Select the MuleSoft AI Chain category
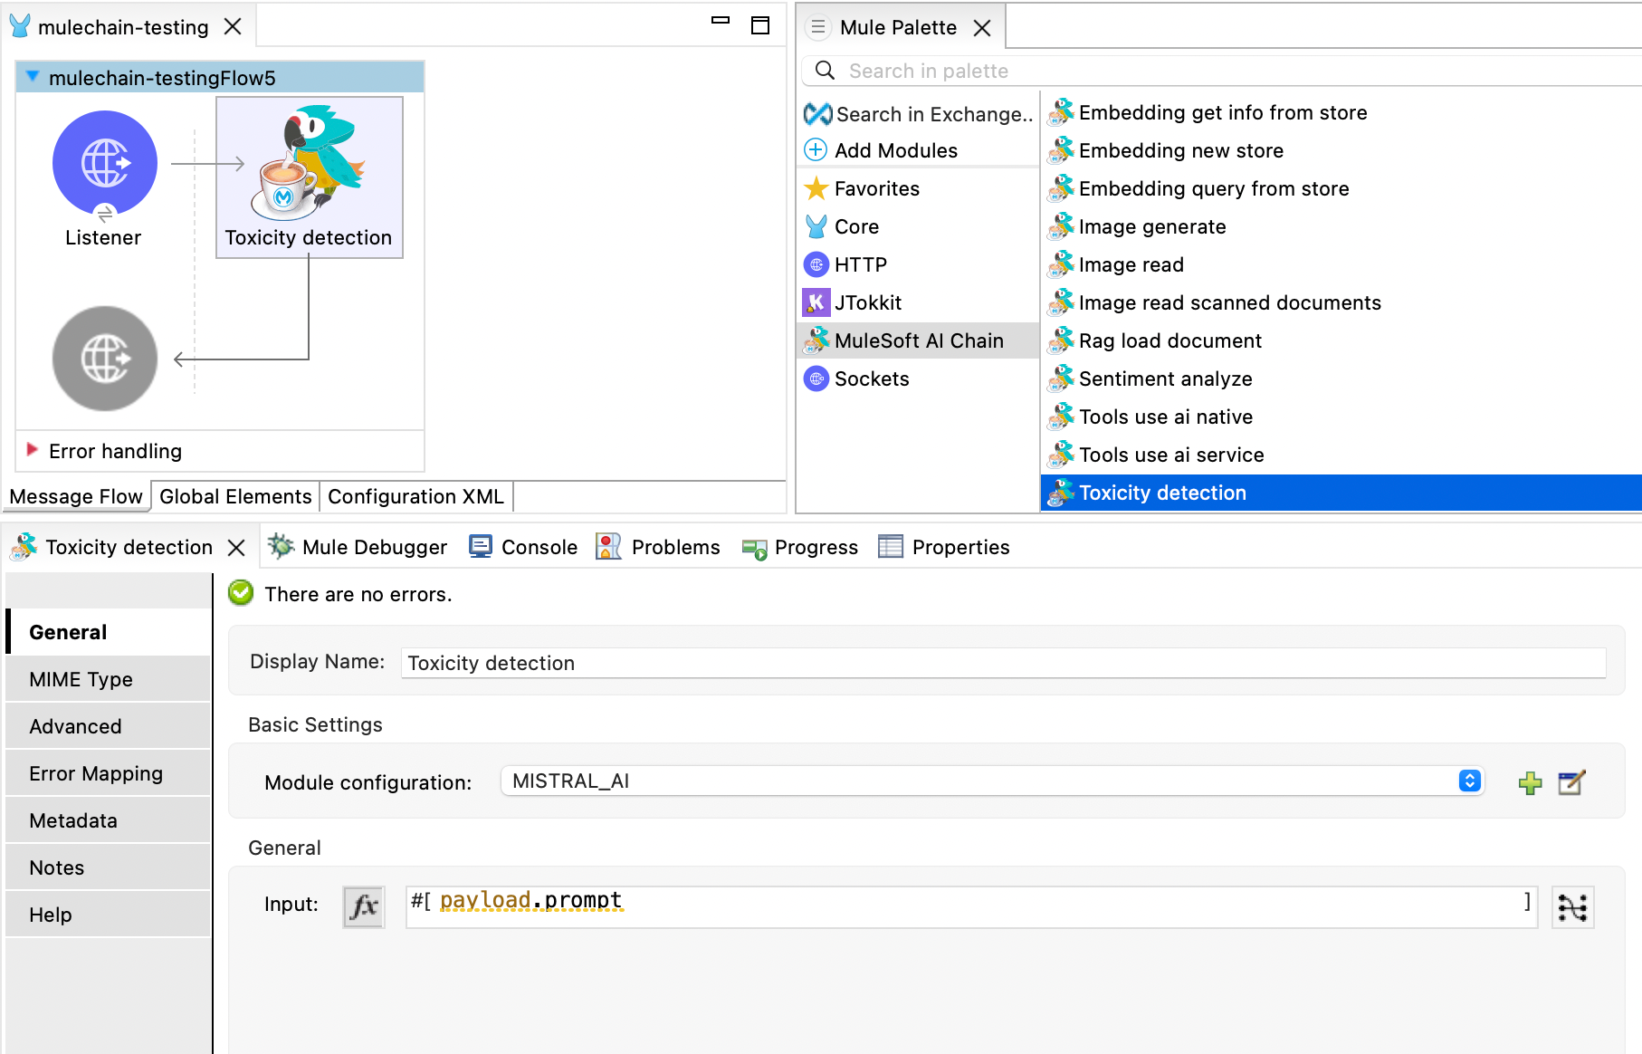The width and height of the screenshot is (1642, 1054). tap(918, 340)
